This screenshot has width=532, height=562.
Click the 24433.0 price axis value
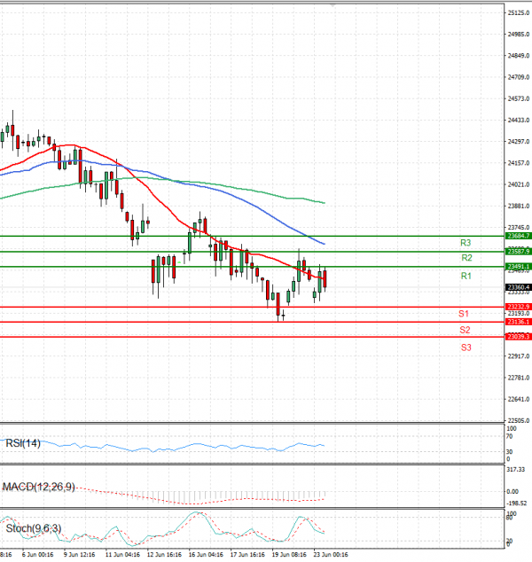(519, 120)
